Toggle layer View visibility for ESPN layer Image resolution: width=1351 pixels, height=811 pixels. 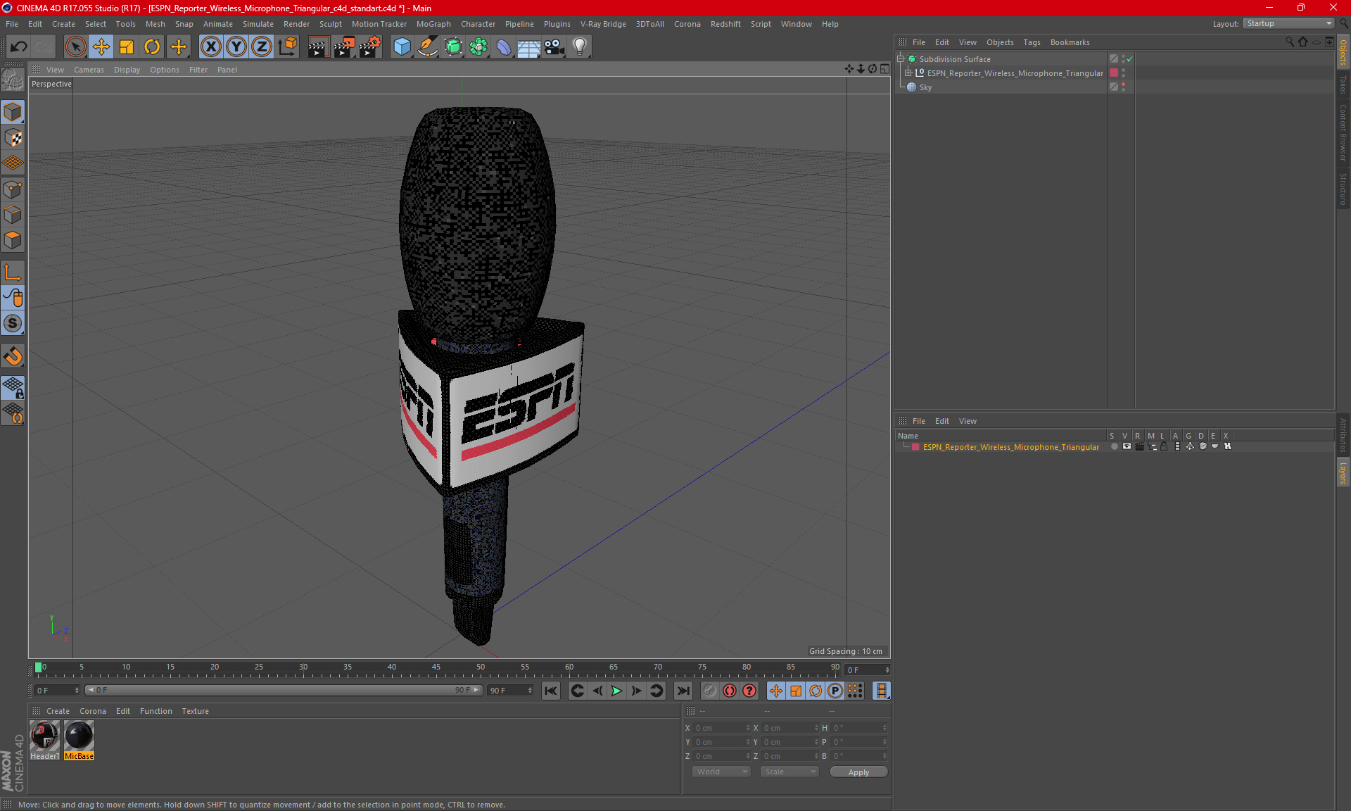pyautogui.click(x=1127, y=447)
